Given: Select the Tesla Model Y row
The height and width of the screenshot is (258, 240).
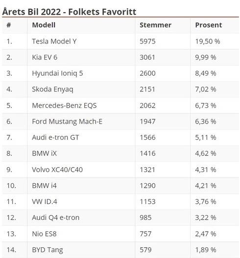Looking at the screenshot, I should [120, 42].
